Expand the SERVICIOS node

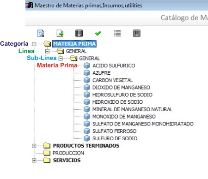(34, 161)
